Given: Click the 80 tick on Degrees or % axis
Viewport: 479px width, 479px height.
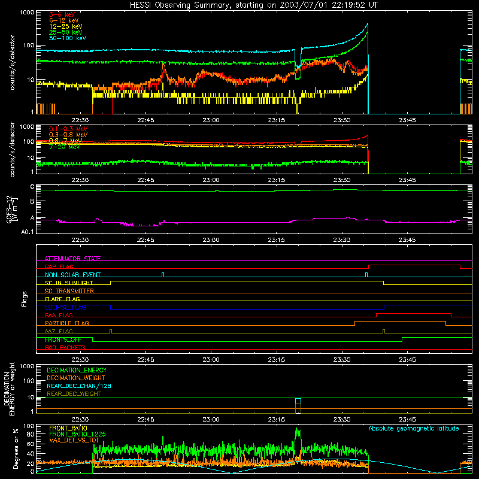Looking at the screenshot, I should (31, 434).
